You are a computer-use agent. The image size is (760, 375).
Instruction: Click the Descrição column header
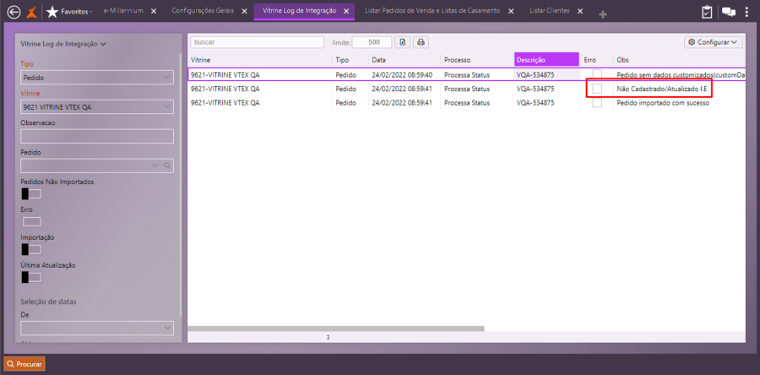[x=546, y=60]
